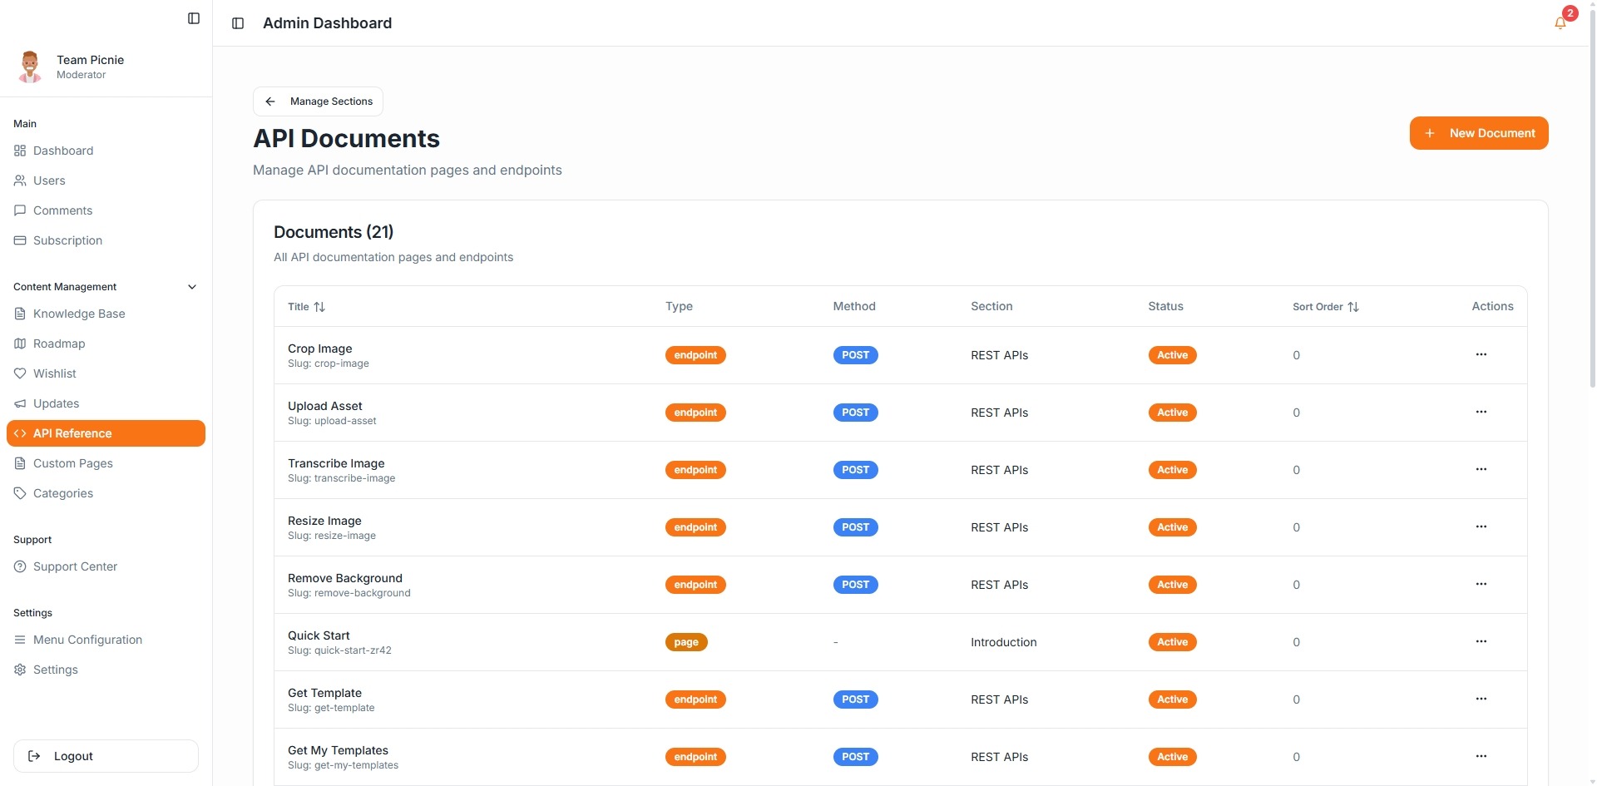Open actions menu for Quick Start row

[1481, 642]
